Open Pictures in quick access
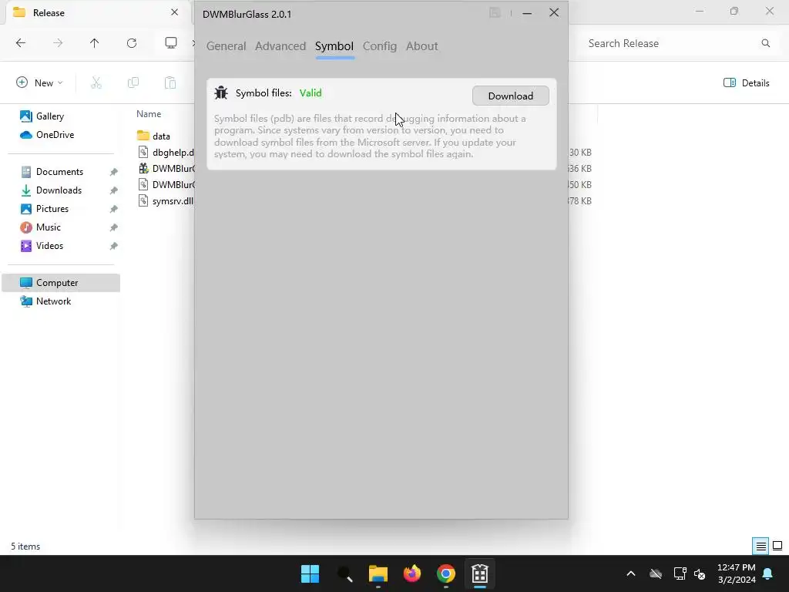 [x=52, y=209]
